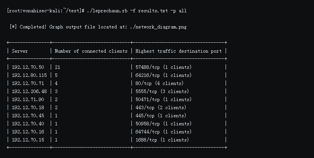This screenshot has width=314, height=158.
Task: Click the ./network_diagram.png output path
Action: click(158, 27)
